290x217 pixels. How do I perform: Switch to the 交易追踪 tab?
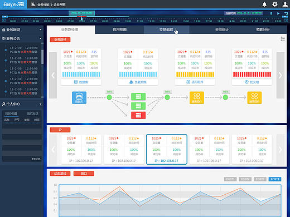point(166,29)
